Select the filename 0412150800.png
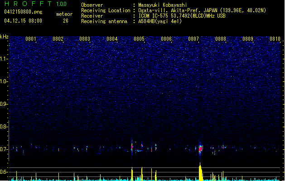Viewport: 285px width, 181px height. [x=23, y=12]
